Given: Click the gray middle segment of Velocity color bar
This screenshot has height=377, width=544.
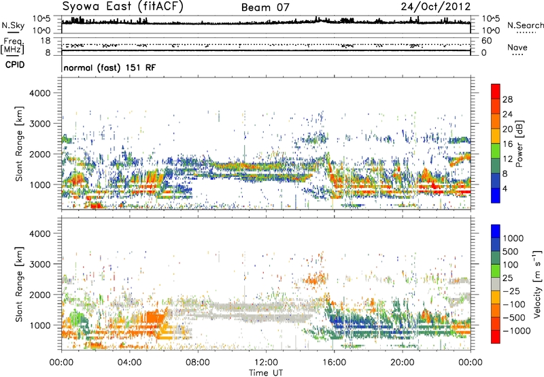Looking at the screenshot, I should click(496, 284).
